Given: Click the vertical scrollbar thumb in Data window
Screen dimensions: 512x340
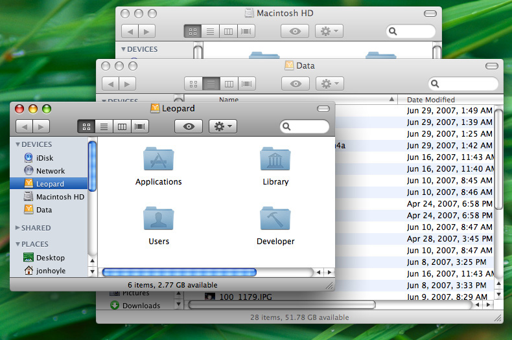Looking at the screenshot, I should tap(498, 159).
